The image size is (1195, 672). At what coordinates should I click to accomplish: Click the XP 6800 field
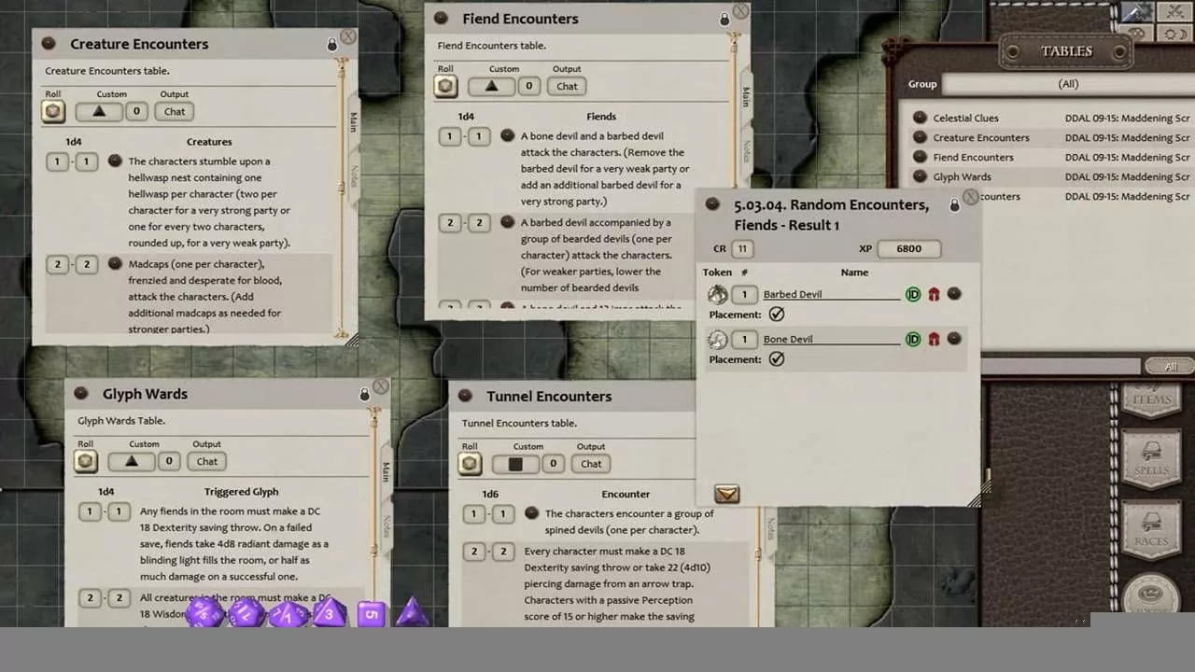[908, 248]
